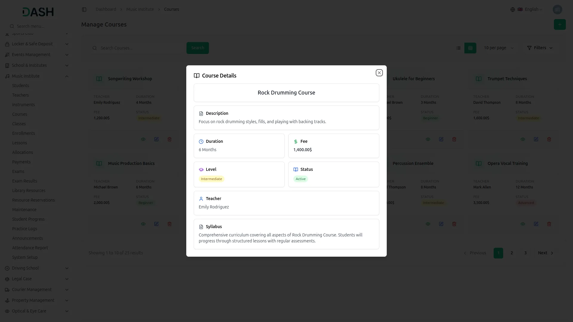Click the add course plus button
The image size is (573, 322).
(560, 24)
